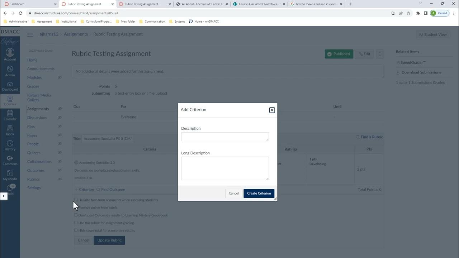Click Assignments breadcrumb link
The image size is (459, 258).
[x=76, y=34]
